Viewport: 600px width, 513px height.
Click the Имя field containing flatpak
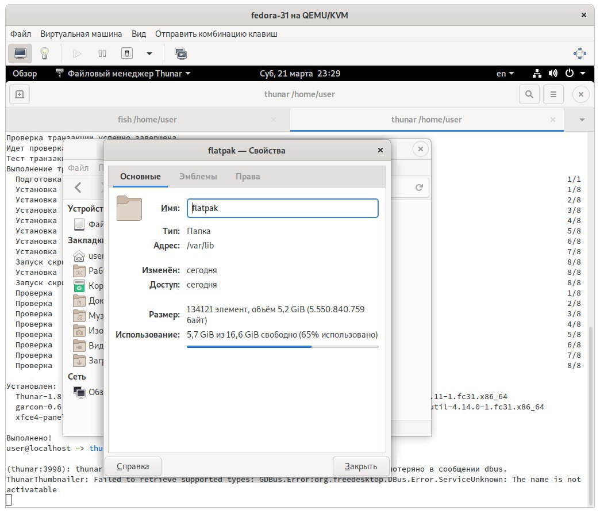(282, 208)
